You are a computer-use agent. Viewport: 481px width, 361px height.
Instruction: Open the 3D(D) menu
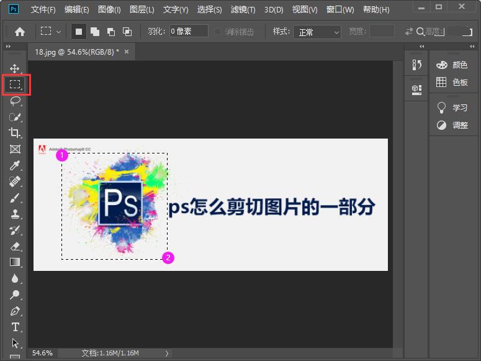[274, 9]
